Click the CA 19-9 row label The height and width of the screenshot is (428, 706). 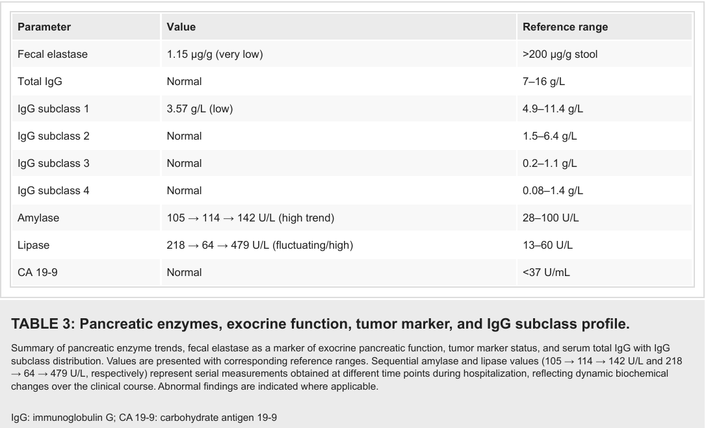coord(37,272)
